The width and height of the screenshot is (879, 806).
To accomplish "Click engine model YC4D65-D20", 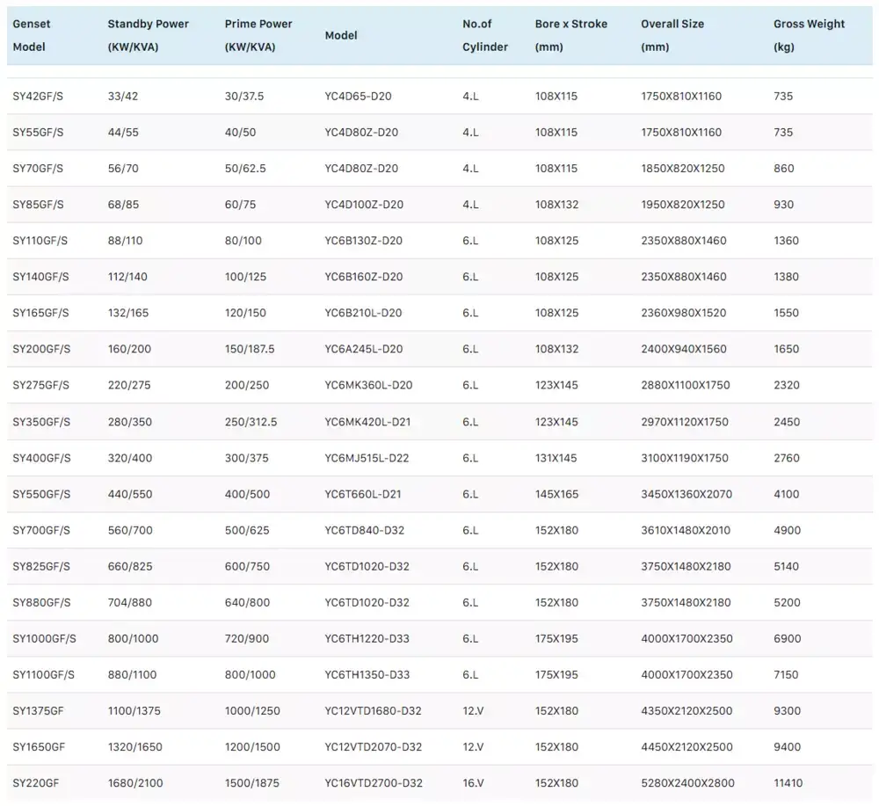I will tap(358, 97).
